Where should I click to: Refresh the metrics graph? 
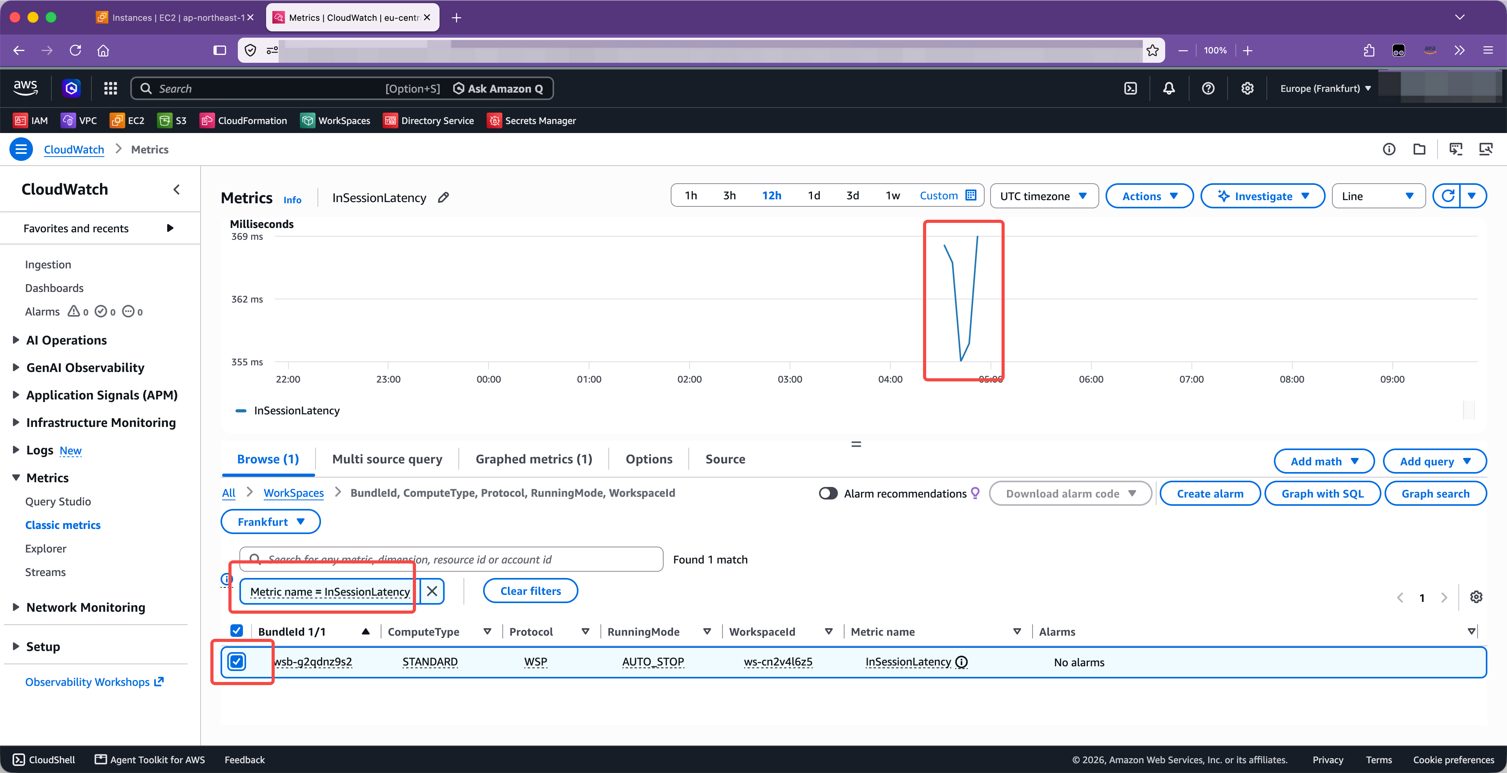pyautogui.click(x=1447, y=196)
